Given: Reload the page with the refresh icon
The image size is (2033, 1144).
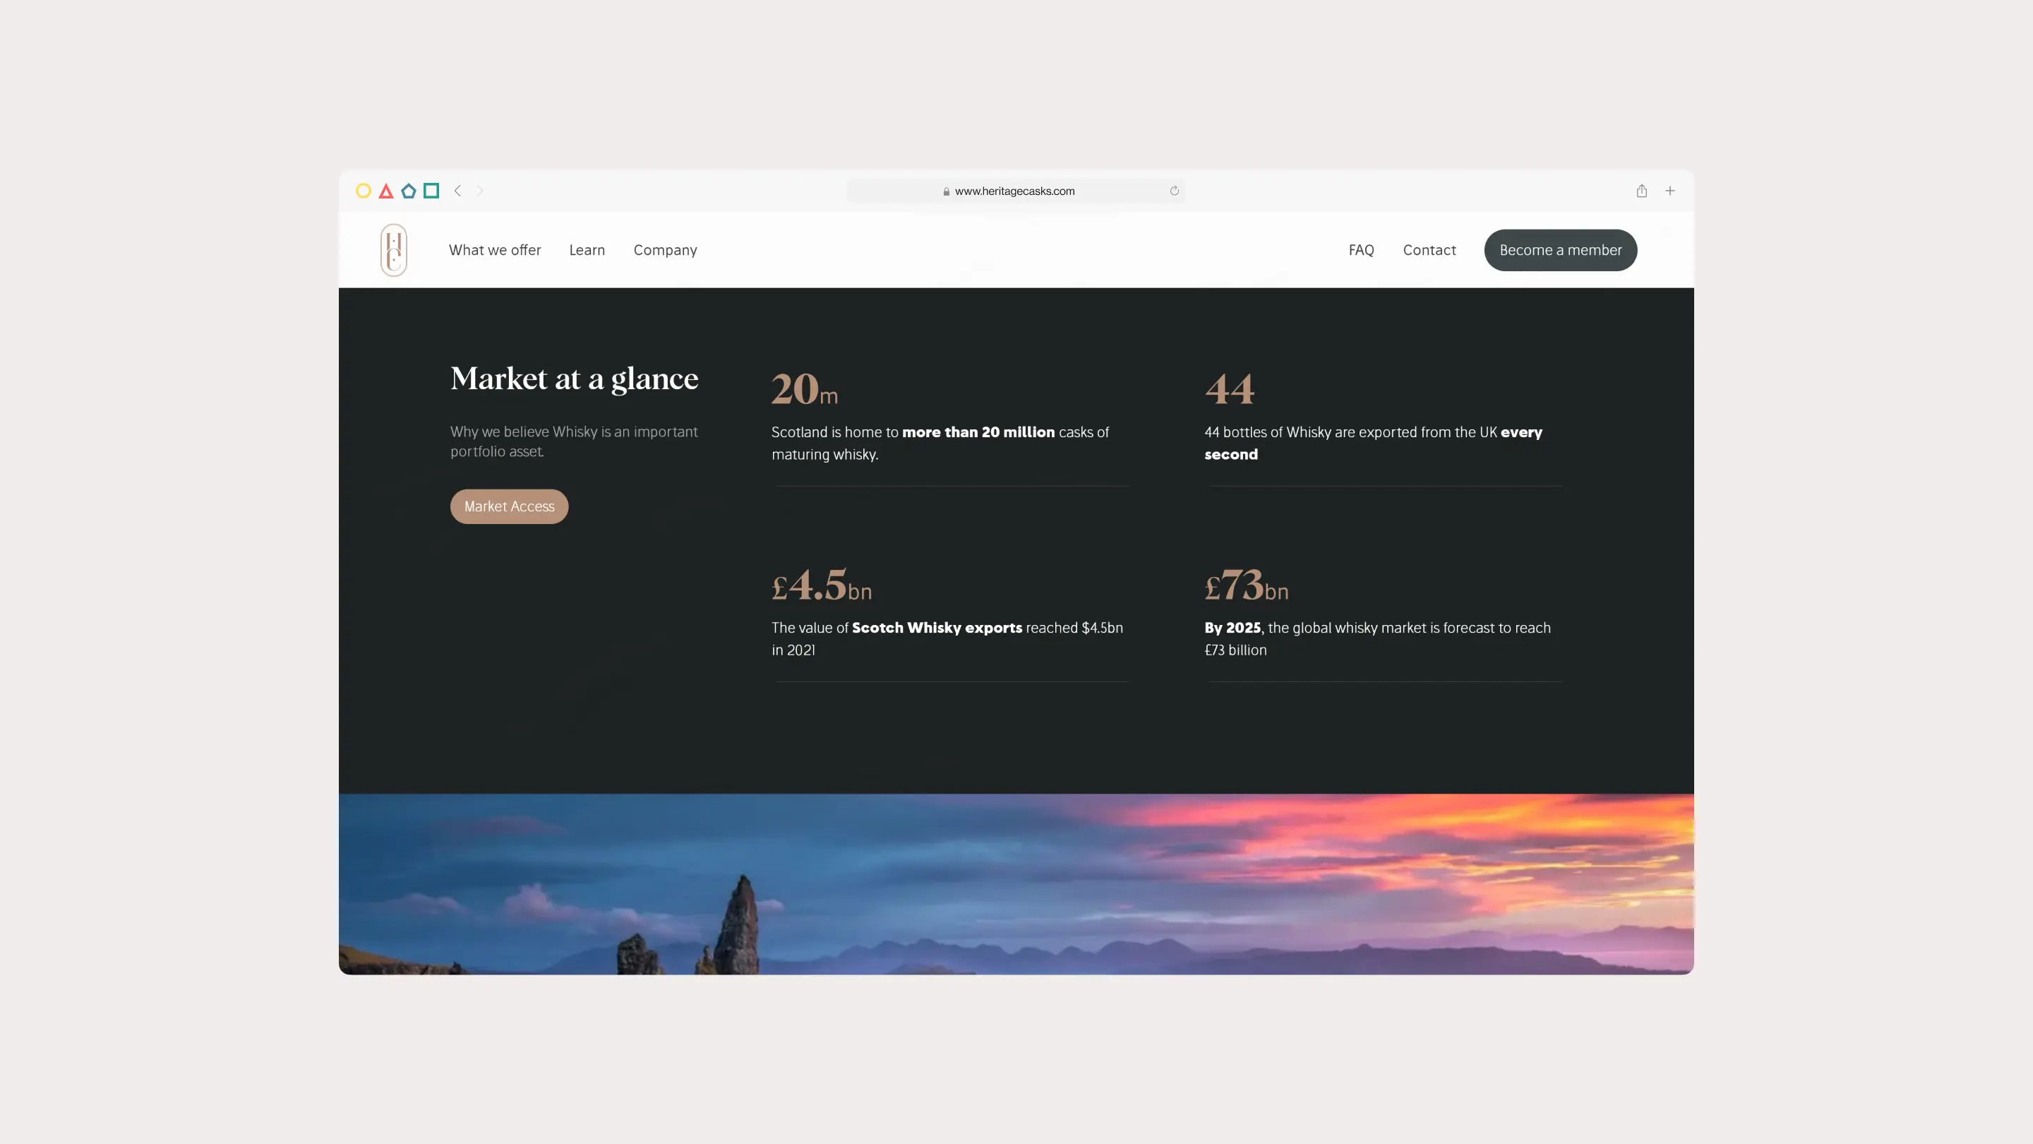Looking at the screenshot, I should pyautogui.click(x=1175, y=191).
